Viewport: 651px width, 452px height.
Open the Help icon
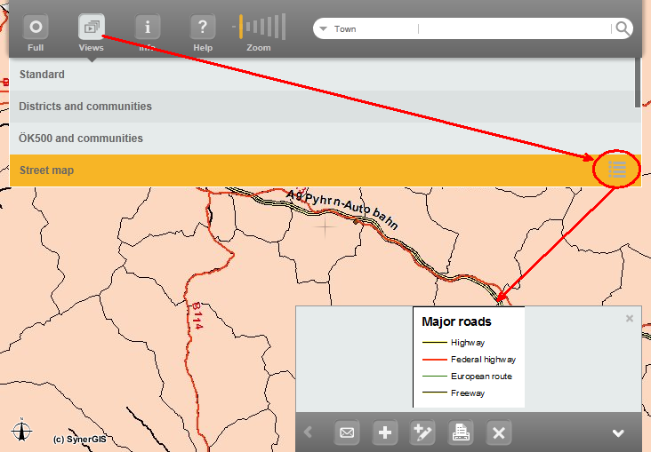point(203,27)
